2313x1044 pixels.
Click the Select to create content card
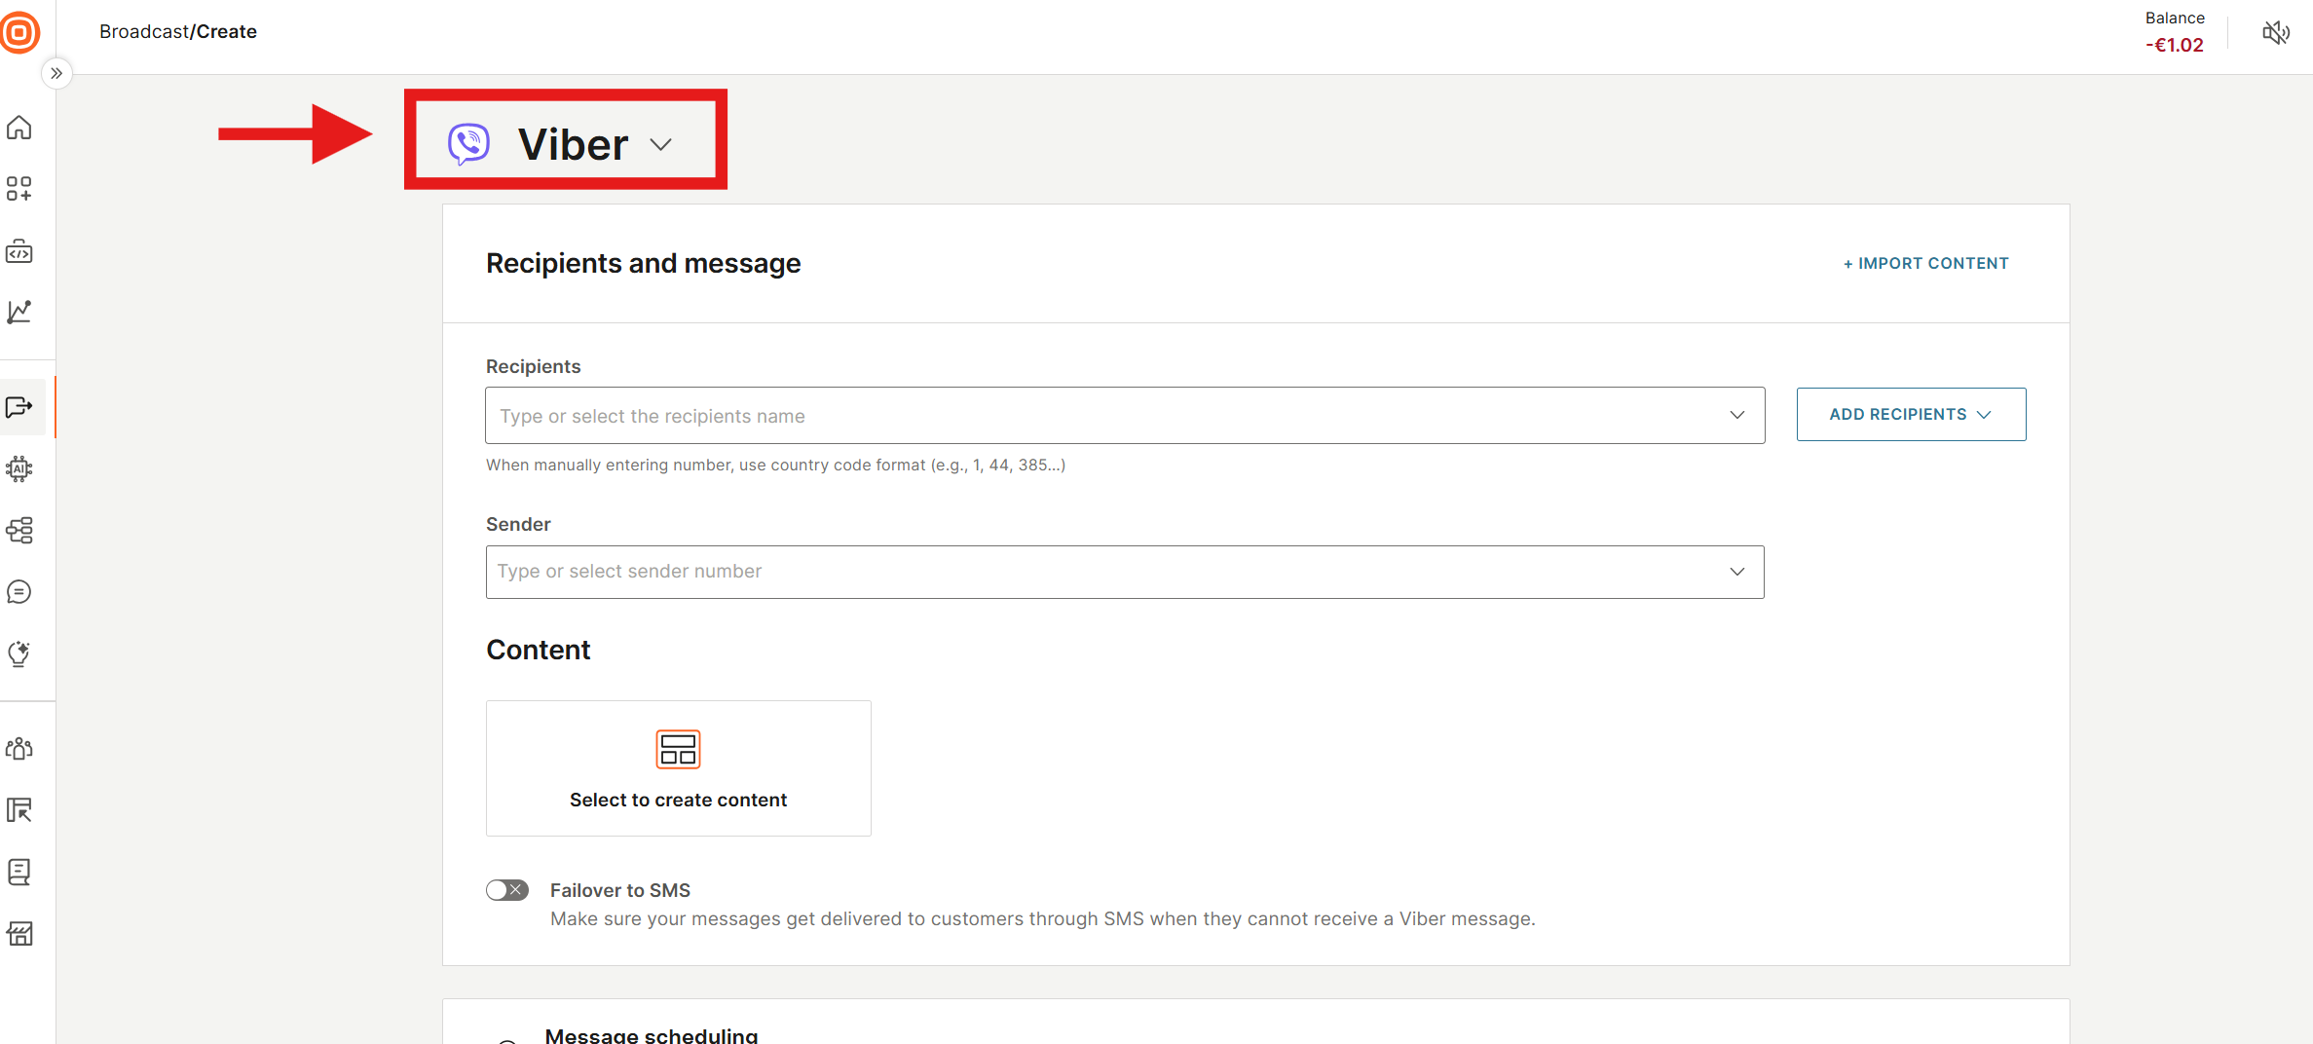[679, 768]
